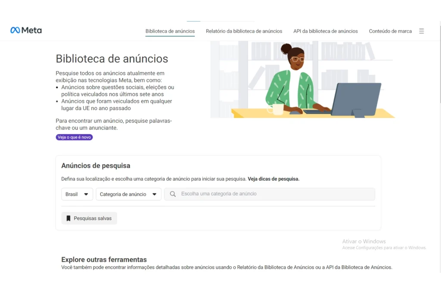Click the Veja o que é novo badge
Image resolution: width=441 pixels, height=294 pixels.
(x=74, y=137)
